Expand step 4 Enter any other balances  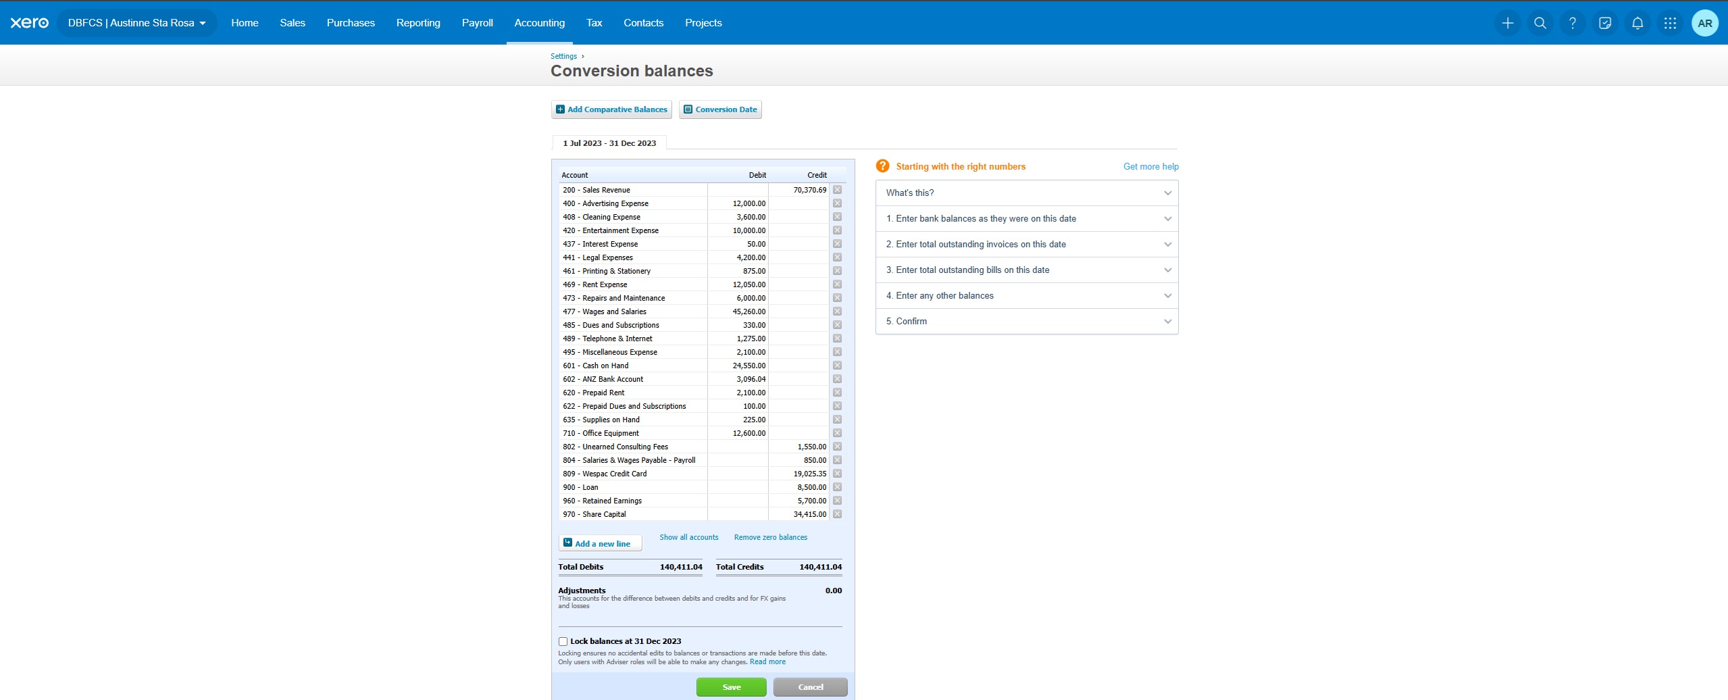pyautogui.click(x=1027, y=296)
